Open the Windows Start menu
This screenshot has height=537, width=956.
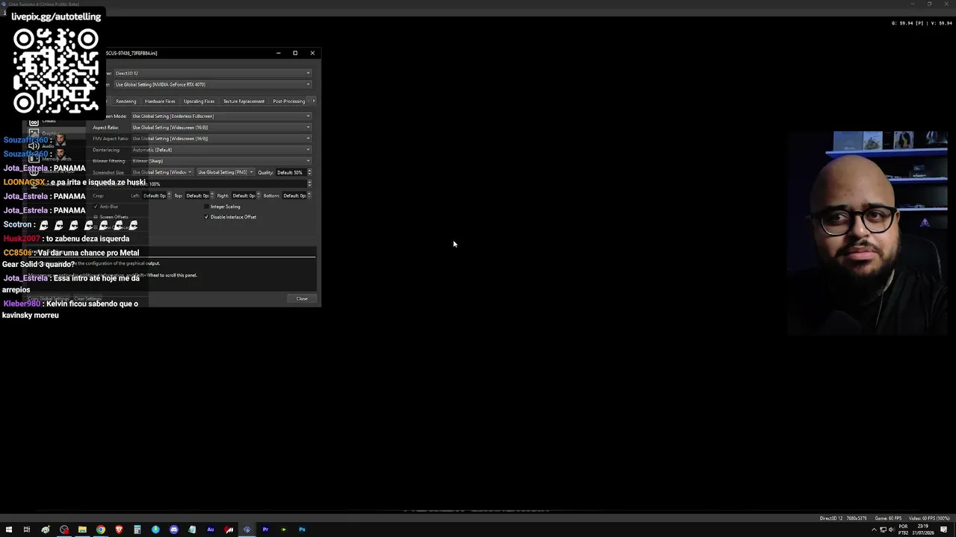click(x=9, y=530)
